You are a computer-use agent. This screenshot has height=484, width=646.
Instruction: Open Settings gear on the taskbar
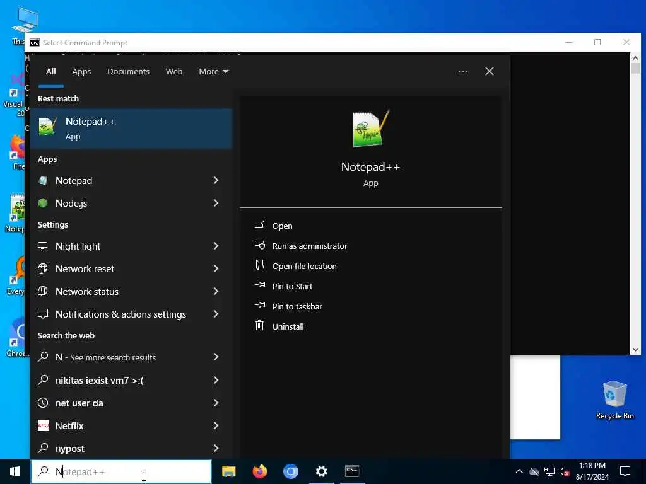pos(321,471)
